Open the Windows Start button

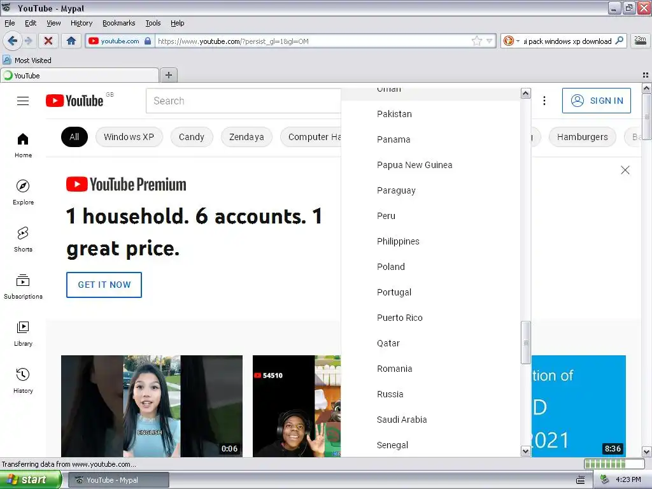click(x=31, y=480)
